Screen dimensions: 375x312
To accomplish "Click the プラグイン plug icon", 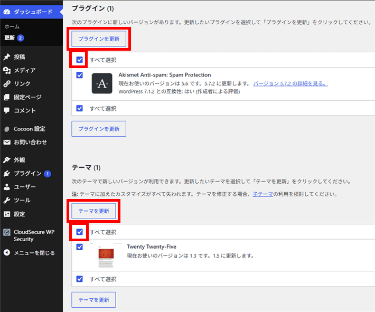I will [7, 174].
